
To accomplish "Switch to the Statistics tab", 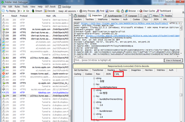I will pyautogui.click(x=80, y=16).
